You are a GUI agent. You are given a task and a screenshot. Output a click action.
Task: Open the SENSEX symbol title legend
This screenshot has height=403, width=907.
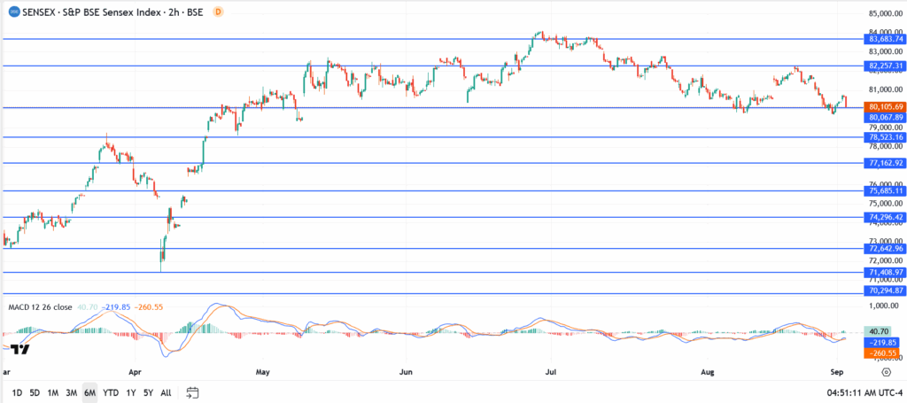115,12
